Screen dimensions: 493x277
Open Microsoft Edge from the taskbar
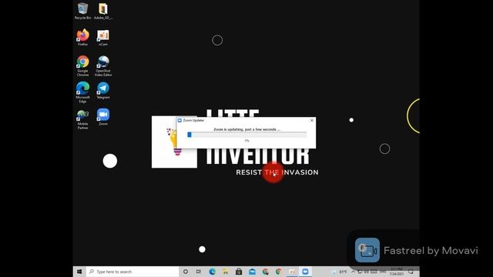click(213, 272)
